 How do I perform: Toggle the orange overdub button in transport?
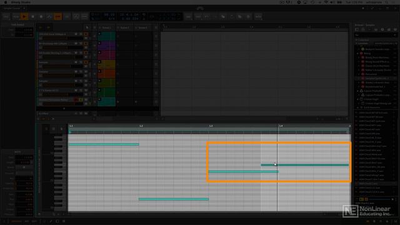[x=58, y=17]
